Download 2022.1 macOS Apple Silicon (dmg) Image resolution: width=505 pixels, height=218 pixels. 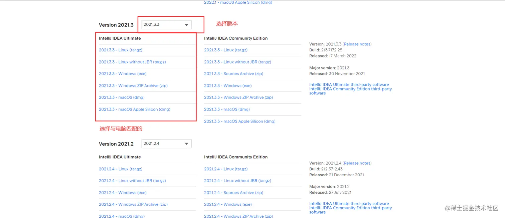(x=238, y=2)
